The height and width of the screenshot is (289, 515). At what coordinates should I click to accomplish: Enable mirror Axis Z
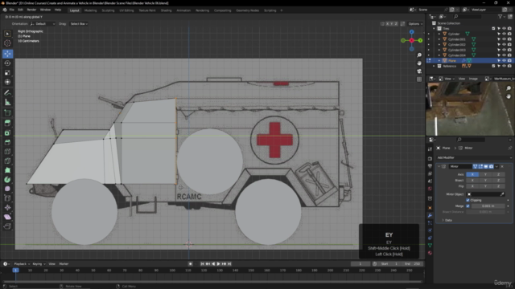point(498,174)
